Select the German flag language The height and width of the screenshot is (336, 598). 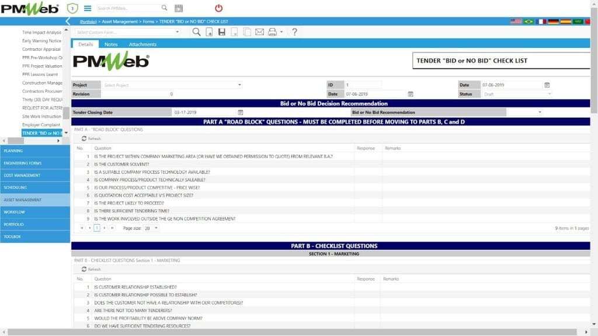554,22
